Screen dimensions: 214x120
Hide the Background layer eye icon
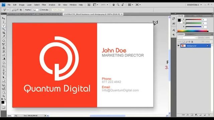(x=178, y=46)
